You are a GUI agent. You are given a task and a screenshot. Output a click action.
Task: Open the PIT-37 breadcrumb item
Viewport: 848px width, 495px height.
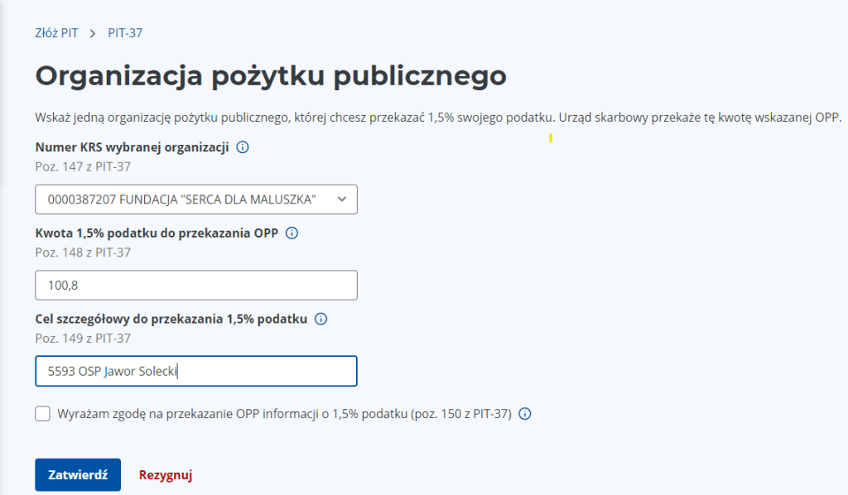pos(125,33)
